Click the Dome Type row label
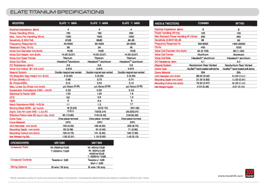This screenshot has width=266, height=188. tap(160, 69)
